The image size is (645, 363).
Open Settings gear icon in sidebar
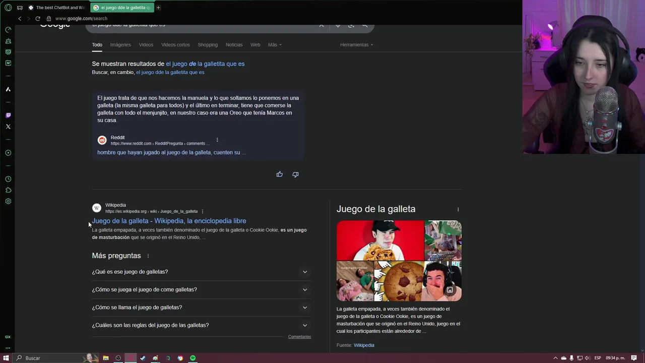8,201
